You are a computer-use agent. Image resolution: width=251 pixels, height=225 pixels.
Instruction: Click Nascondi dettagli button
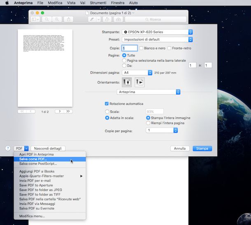(48, 149)
